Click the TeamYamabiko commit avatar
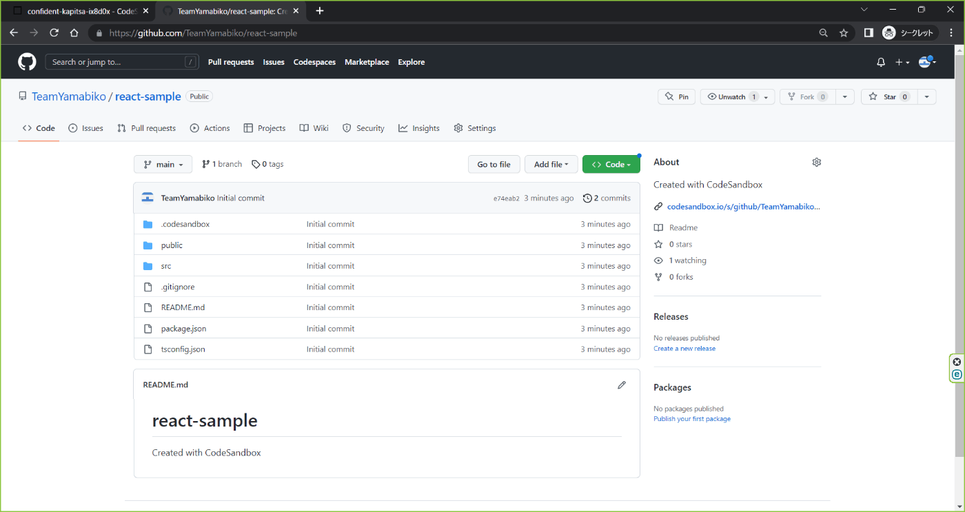Image resolution: width=965 pixels, height=512 pixels. coord(148,198)
